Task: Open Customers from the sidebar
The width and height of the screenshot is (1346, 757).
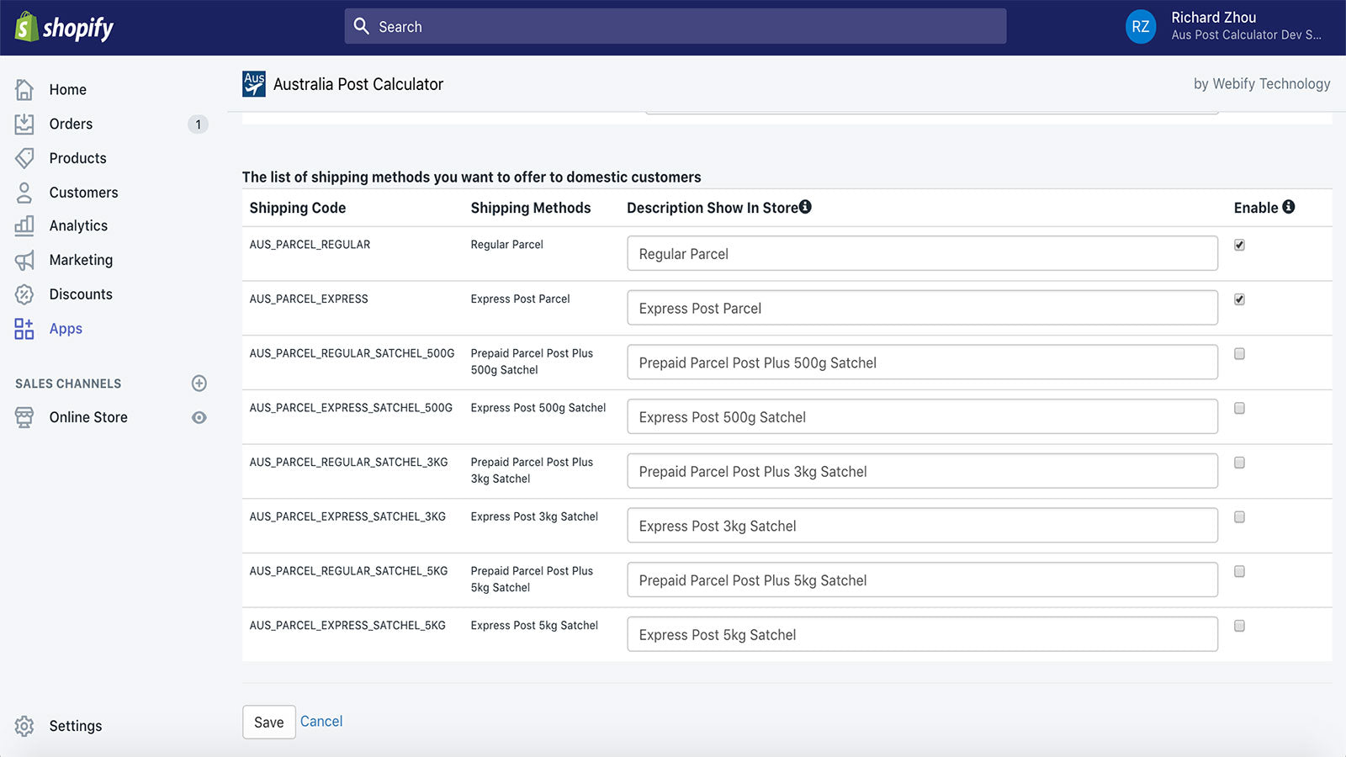Action: [x=24, y=192]
